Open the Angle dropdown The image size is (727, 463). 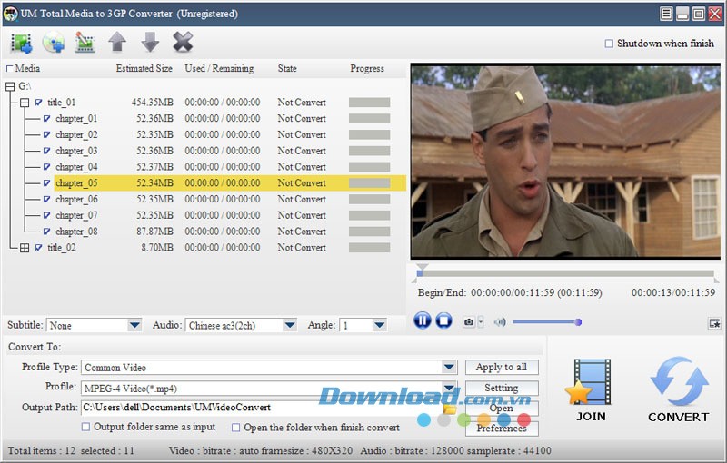click(x=379, y=325)
